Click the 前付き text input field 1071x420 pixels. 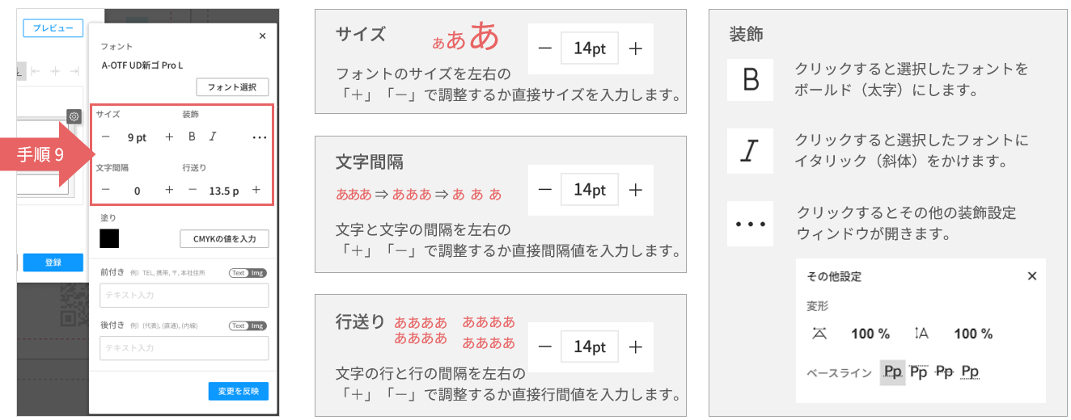tap(184, 296)
